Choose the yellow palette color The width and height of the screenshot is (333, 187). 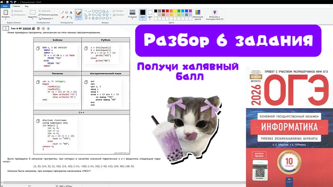coord(175,11)
